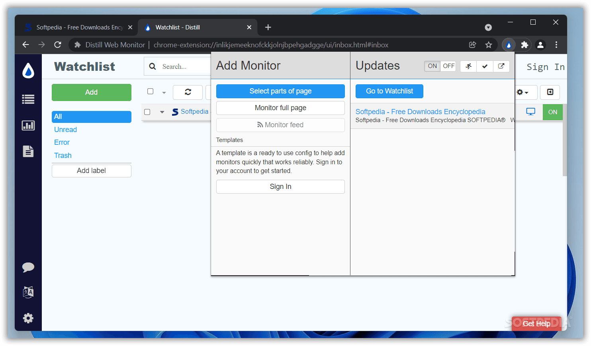
Task: Open the logs document icon in the sidebar
Action: point(28,151)
